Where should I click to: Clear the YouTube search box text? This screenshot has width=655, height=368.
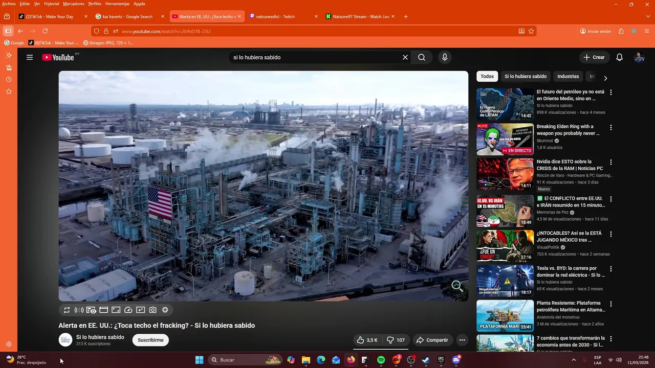[x=405, y=57]
